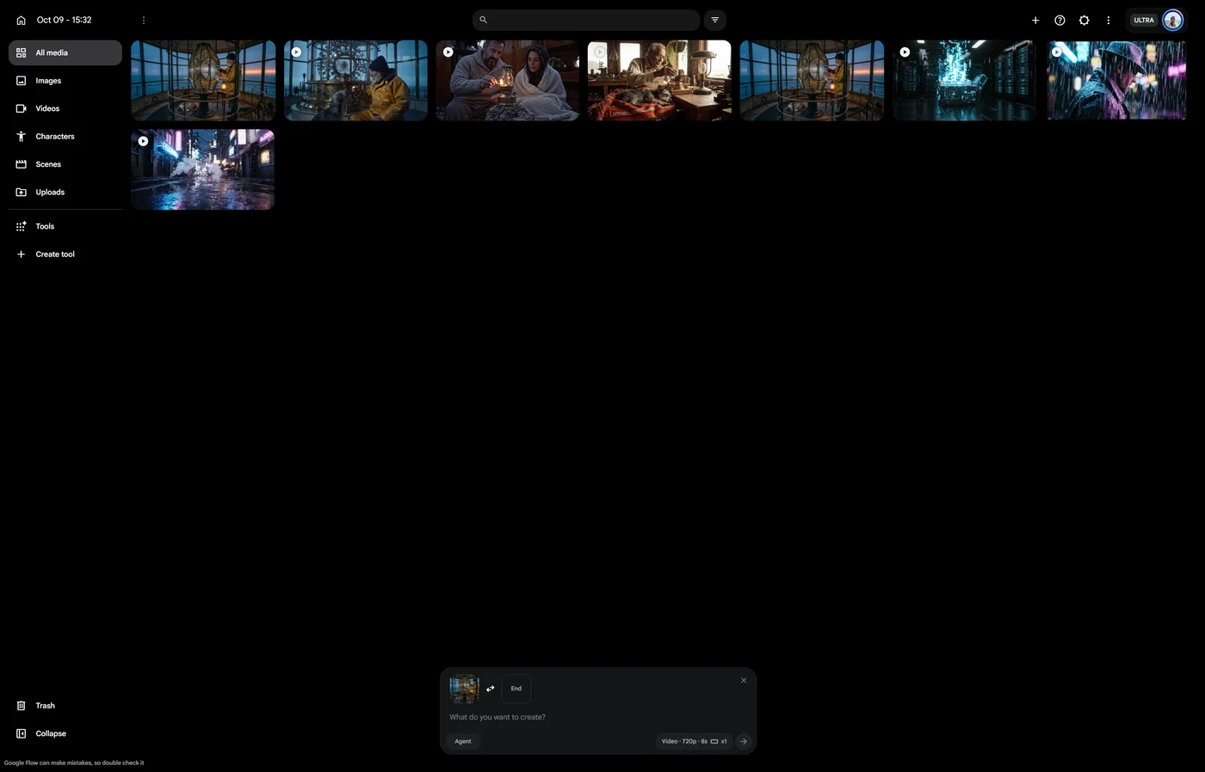
Task: Open the settings gear icon
Action: click(x=1084, y=20)
